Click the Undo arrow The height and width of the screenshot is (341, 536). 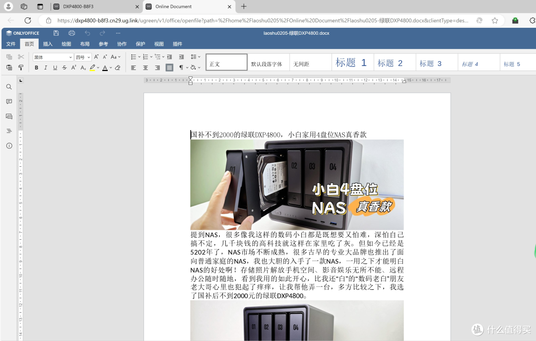click(x=87, y=33)
